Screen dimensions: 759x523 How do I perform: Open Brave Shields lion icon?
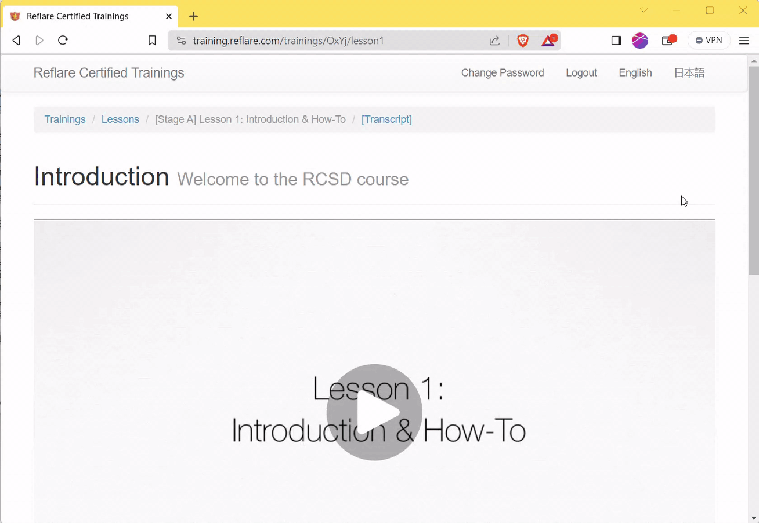click(523, 41)
